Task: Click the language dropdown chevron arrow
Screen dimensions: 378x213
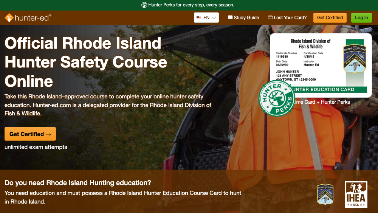Action: pyautogui.click(x=214, y=18)
